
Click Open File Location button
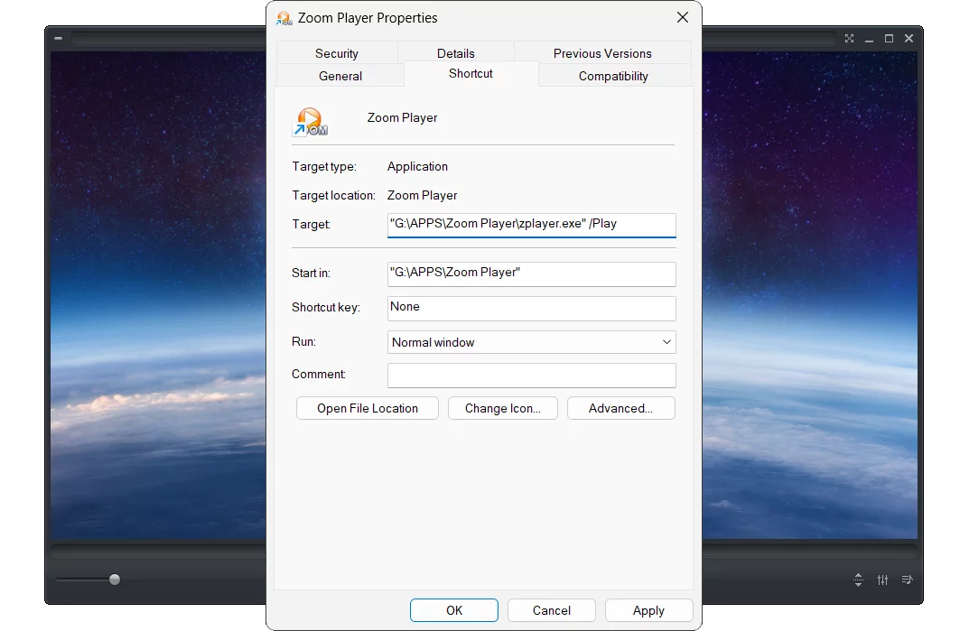pyautogui.click(x=367, y=409)
